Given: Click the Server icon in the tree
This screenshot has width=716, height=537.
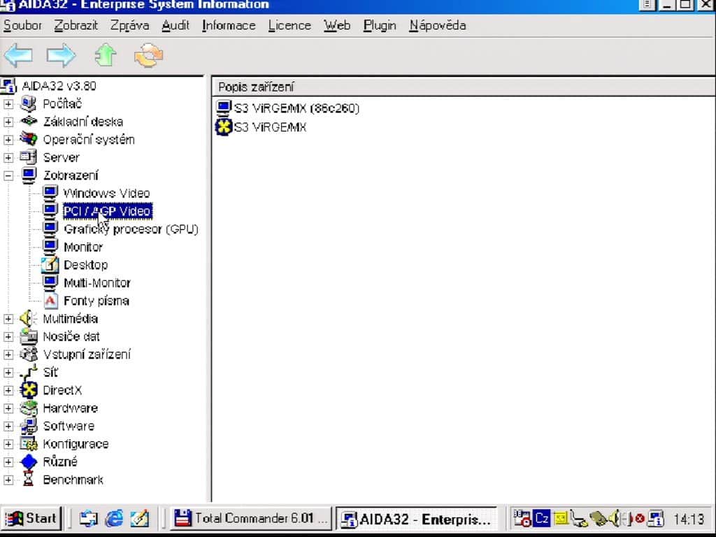Looking at the screenshot, I should pos(28,157).
